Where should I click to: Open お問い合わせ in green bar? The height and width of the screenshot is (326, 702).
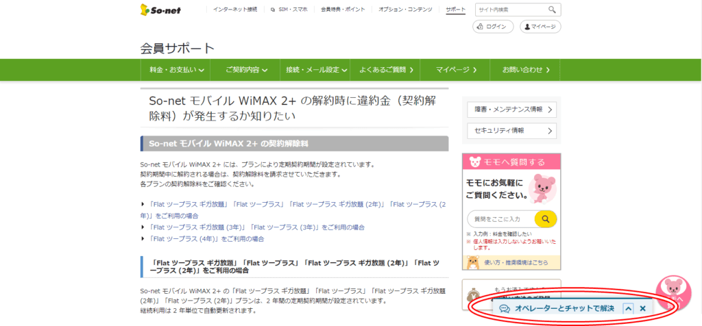(x=524, y=70)
